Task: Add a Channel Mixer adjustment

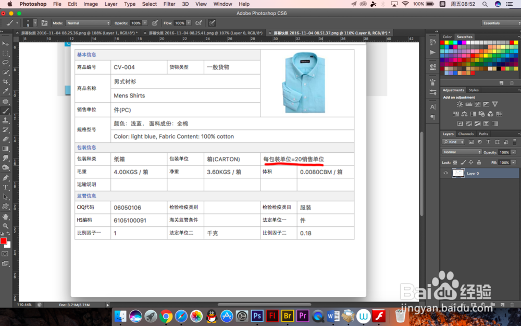Action: [x=490, y=114]
